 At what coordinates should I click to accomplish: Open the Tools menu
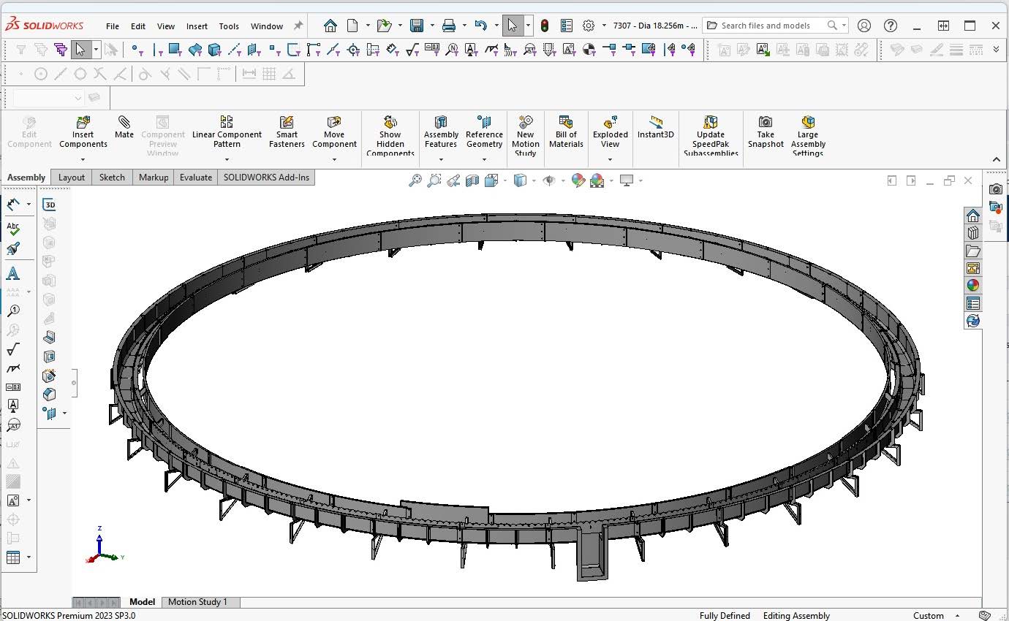[229, 26]
